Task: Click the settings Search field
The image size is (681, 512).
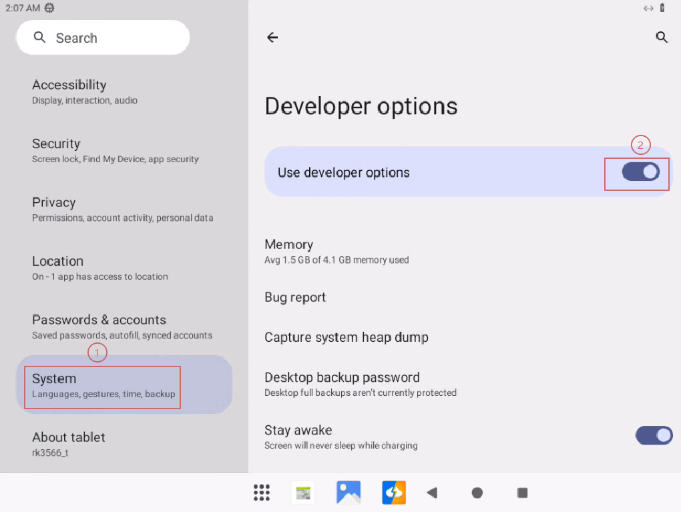Action: 103,38
